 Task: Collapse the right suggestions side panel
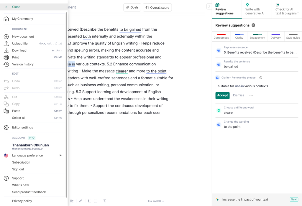[x=209, y=6]
